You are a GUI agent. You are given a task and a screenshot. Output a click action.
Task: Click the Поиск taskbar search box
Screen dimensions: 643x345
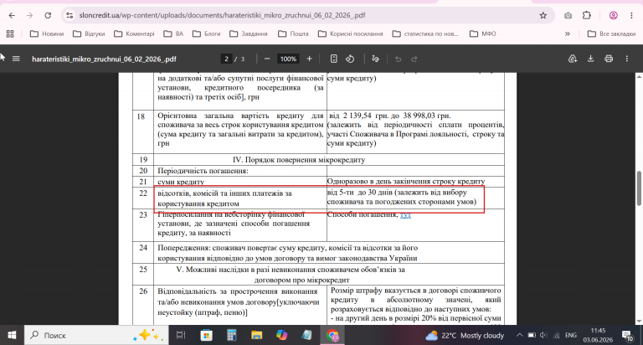pos(96,335)
